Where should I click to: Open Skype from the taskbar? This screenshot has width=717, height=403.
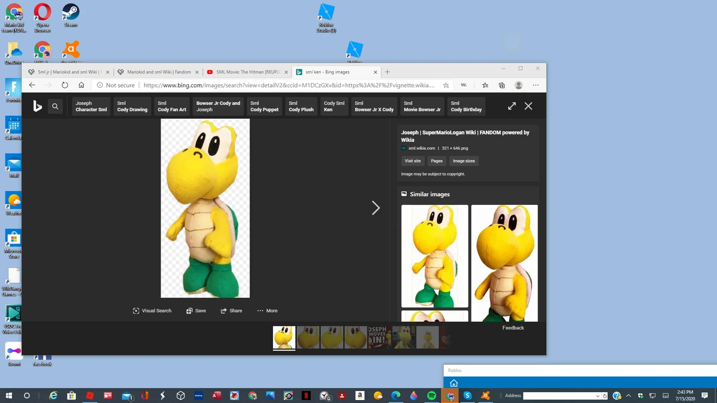click(x=468, y=395)
